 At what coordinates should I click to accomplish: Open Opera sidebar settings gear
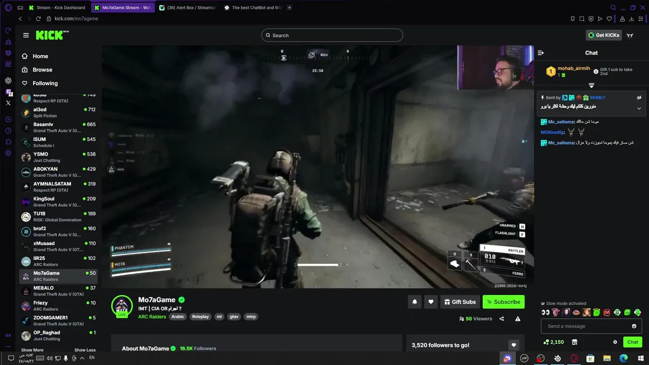tap(8, 153)
